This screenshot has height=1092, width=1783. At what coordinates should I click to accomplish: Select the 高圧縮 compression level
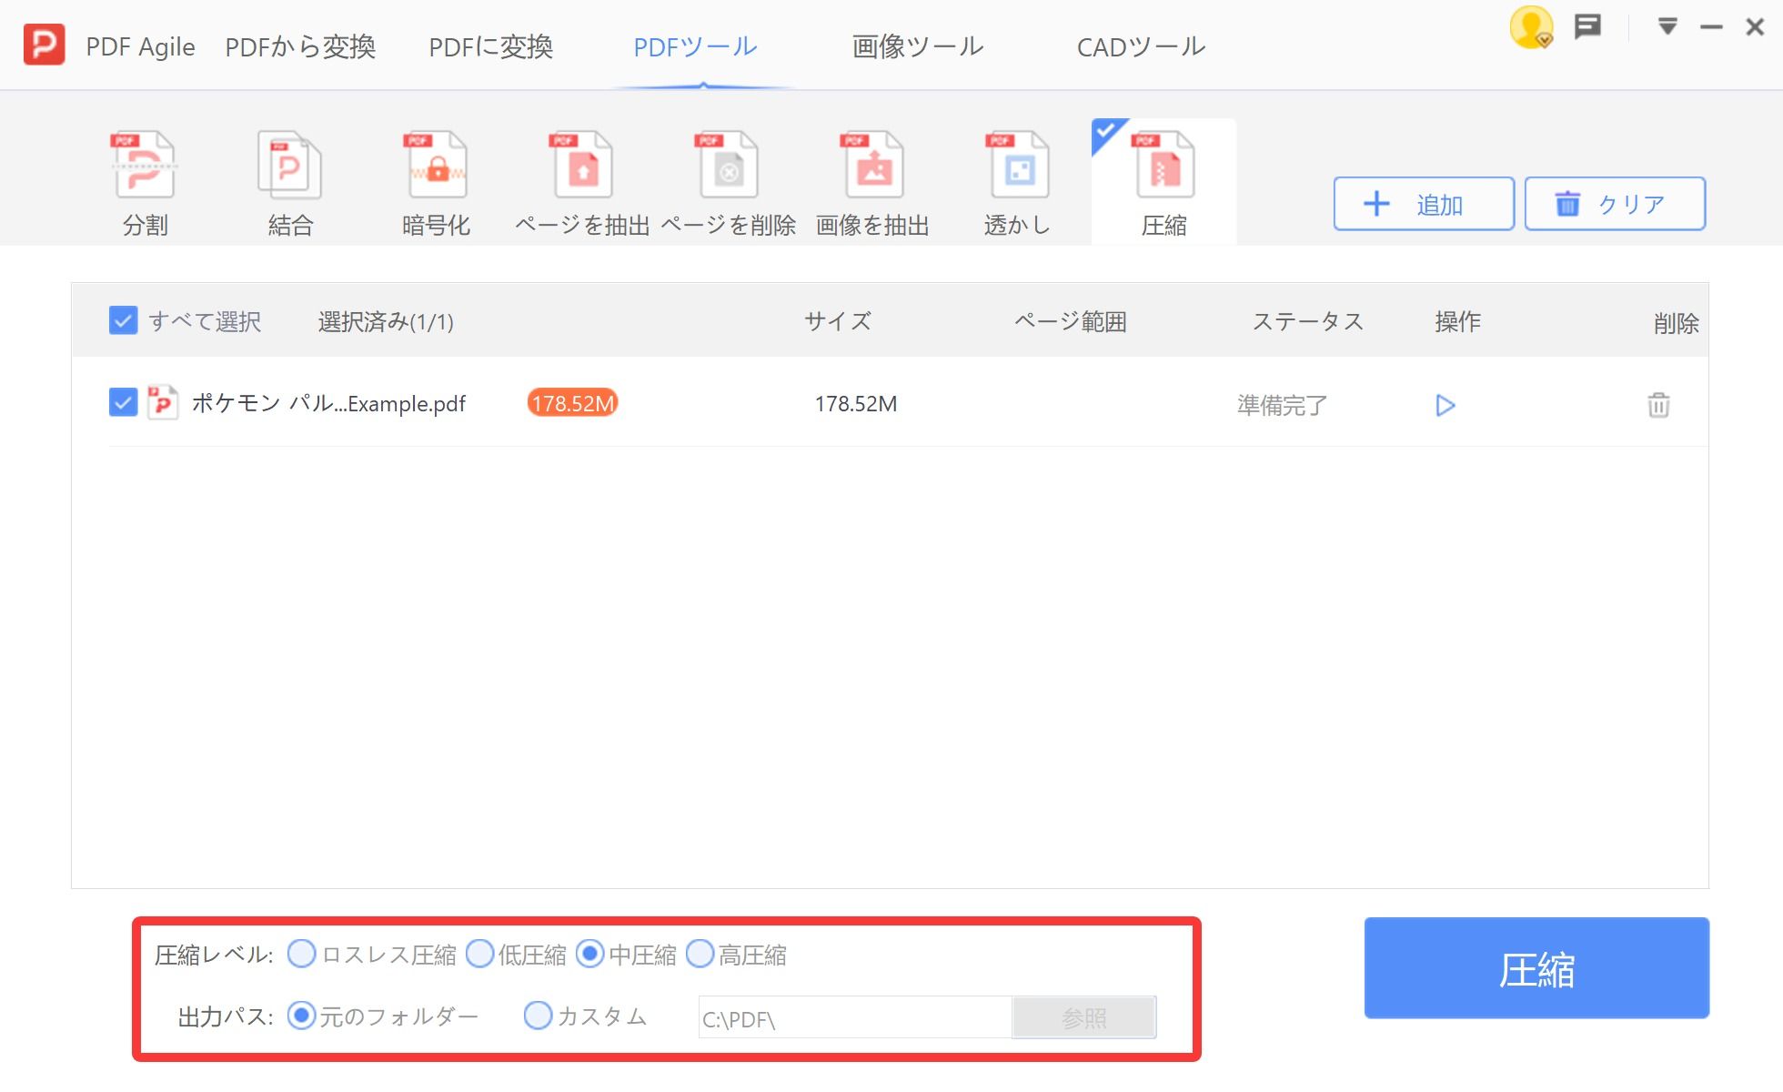pyautogui.click(x=700, y=955)
